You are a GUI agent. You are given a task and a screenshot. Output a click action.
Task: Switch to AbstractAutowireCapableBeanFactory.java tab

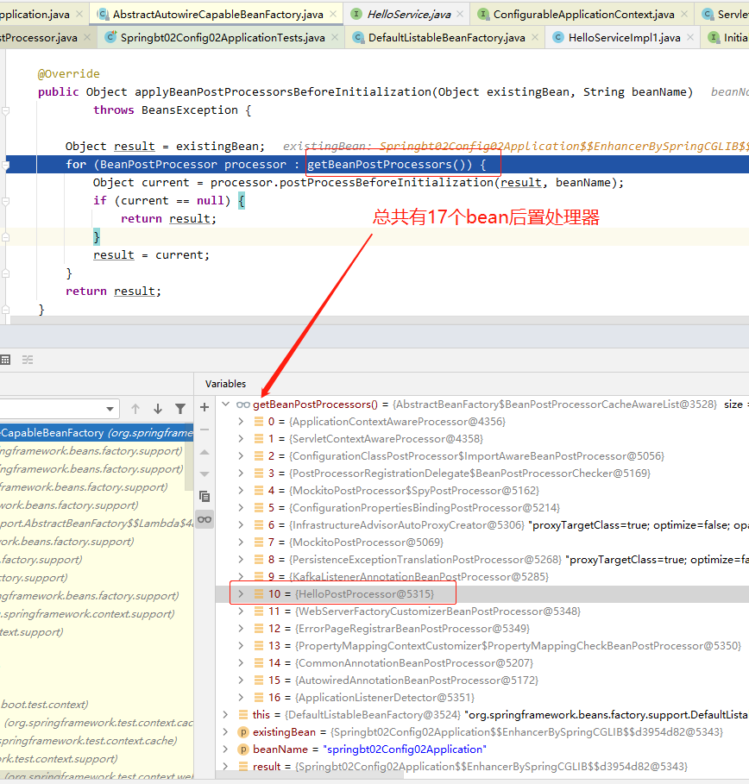click(x=217, y=15)
